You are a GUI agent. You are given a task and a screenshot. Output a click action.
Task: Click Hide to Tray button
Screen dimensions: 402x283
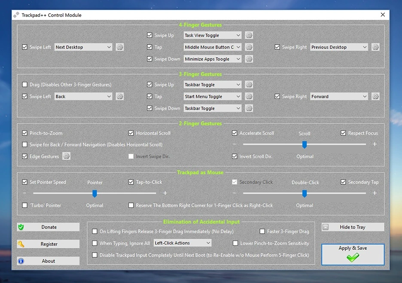353,227
